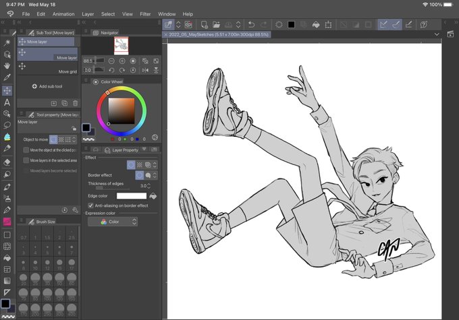This screenshot has height=320, width=459.
Task: Click the Edge color fill bucket icon
Action: click(153, 196)
